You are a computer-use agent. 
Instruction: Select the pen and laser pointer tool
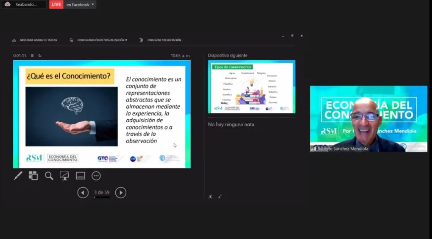[18, 175]
